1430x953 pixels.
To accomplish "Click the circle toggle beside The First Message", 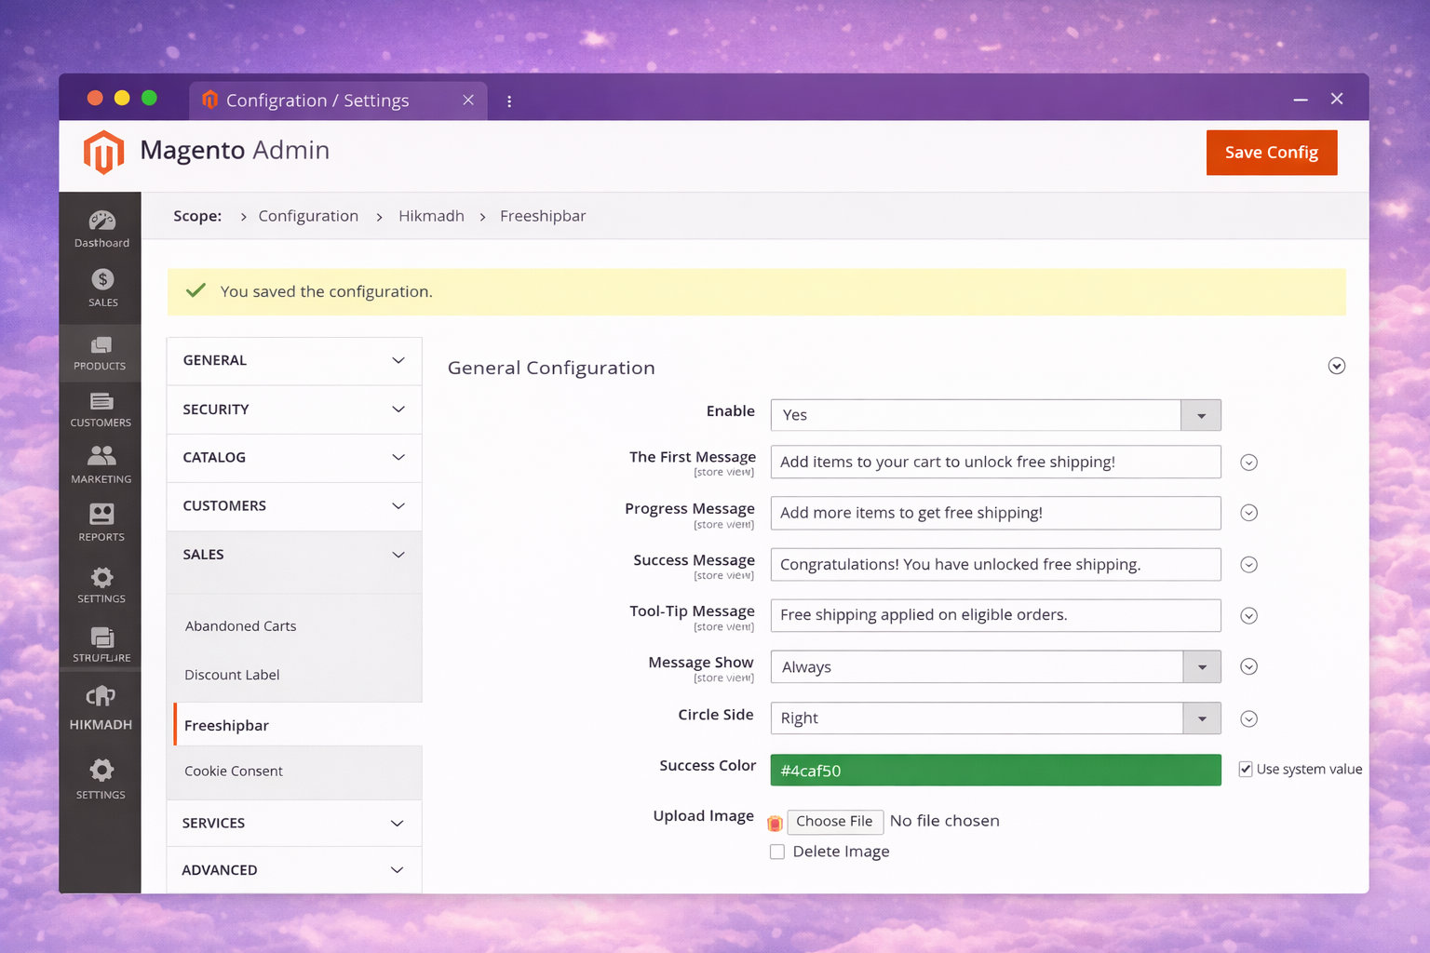I will (x=1248, y=463).
